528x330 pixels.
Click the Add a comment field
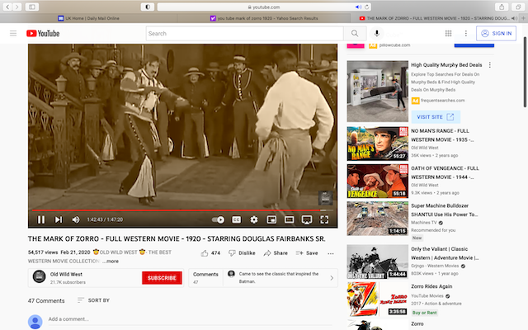point(190,319)
